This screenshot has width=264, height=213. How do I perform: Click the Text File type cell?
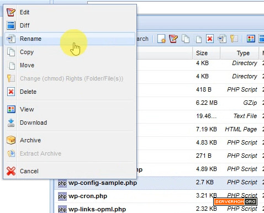(245, 116)
